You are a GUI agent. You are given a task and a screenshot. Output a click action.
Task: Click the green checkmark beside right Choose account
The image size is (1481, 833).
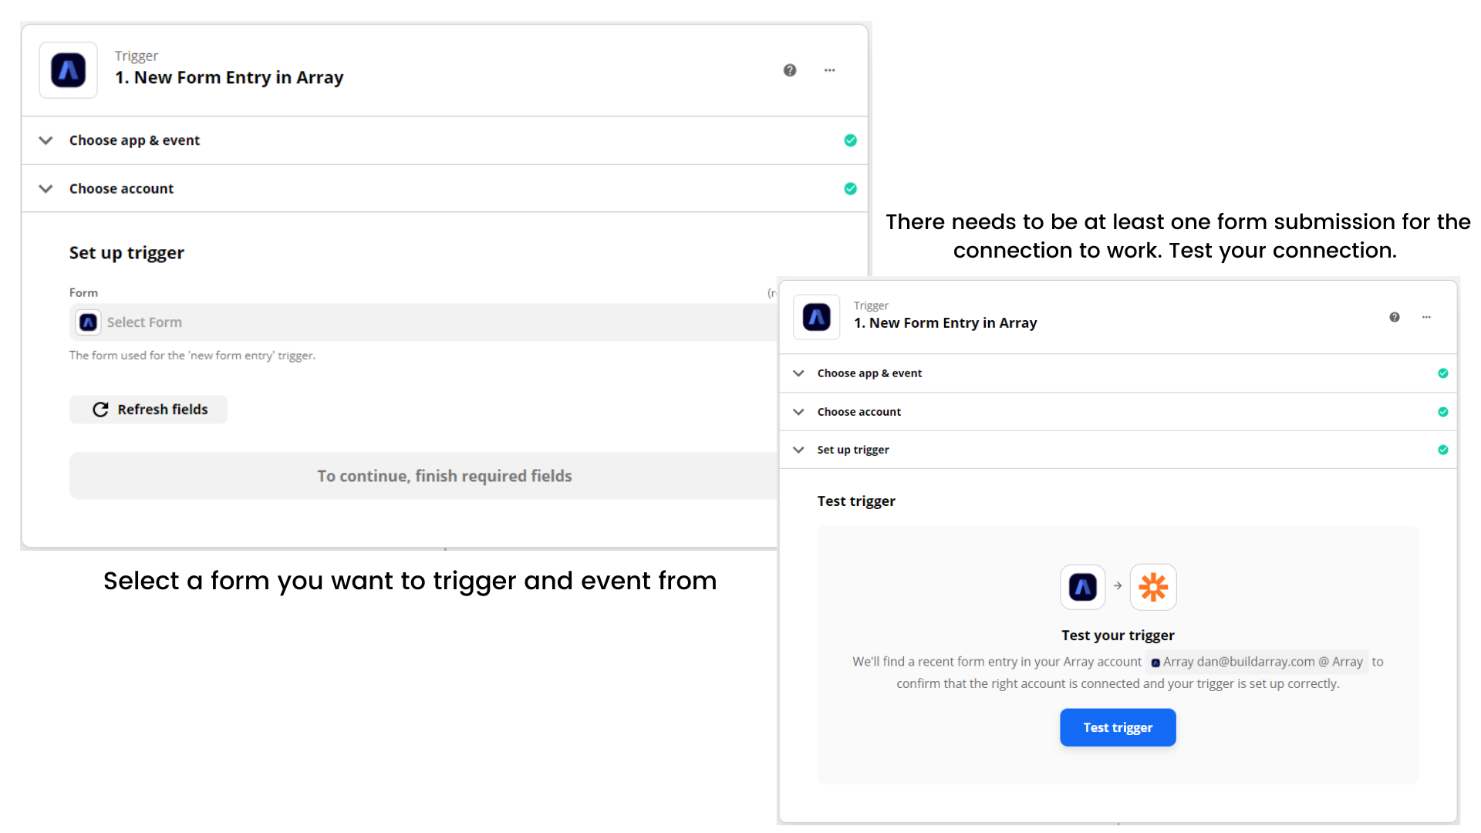(1442, 412)
